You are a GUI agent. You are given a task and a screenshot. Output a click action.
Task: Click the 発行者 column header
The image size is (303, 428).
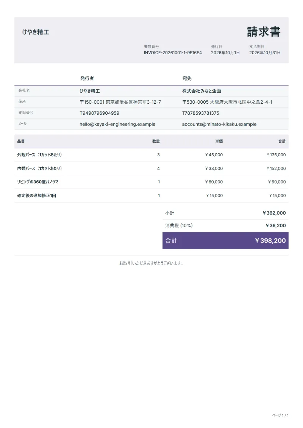pos(87,79)
